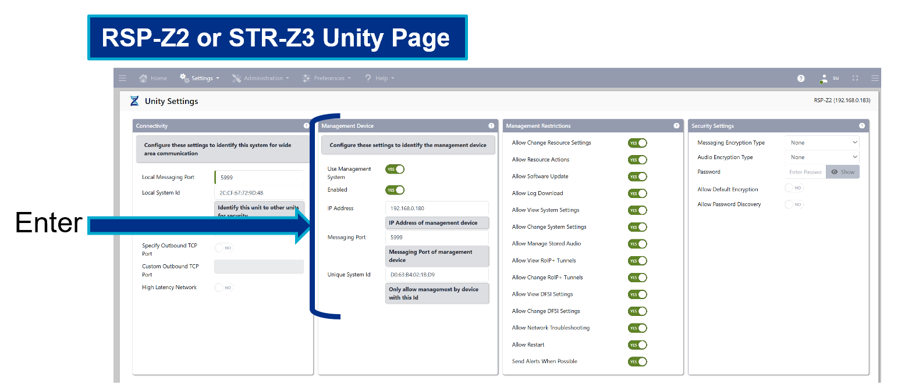Toggle Allow Restart switch
This screenshot has height=392, width=901.
pyautogui.click(x=637, y=345)
